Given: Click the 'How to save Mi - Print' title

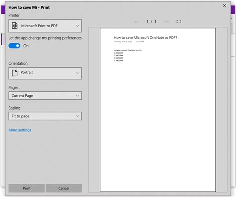Looking at the screenshot, I should click(29, 7).
